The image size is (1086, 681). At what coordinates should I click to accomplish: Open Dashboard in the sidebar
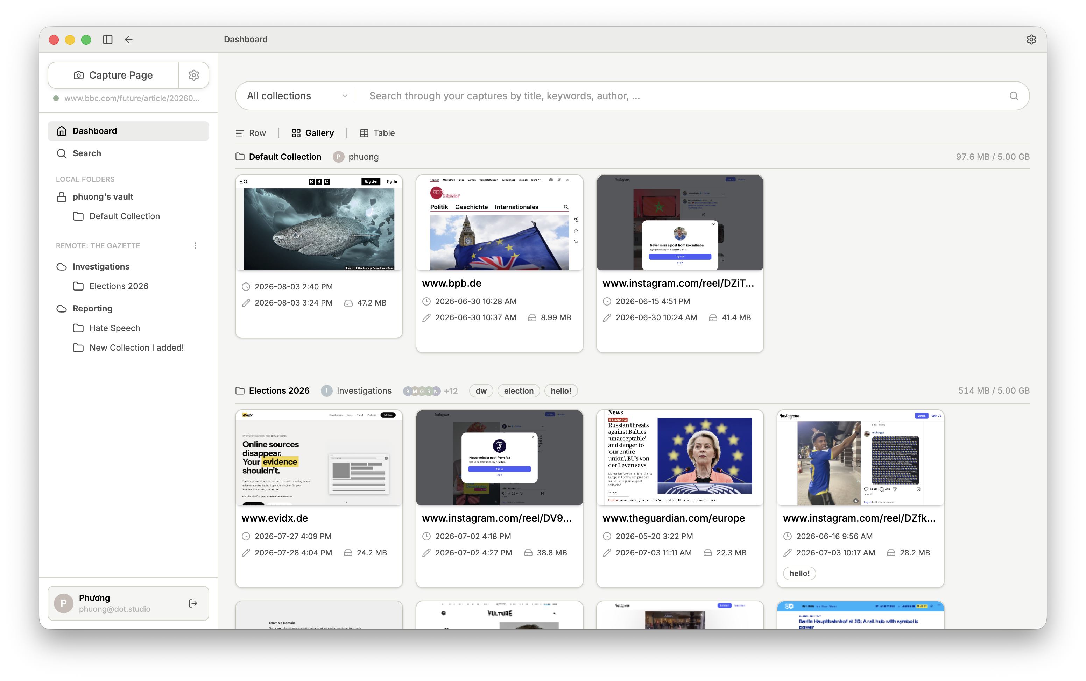click(128, 131)
